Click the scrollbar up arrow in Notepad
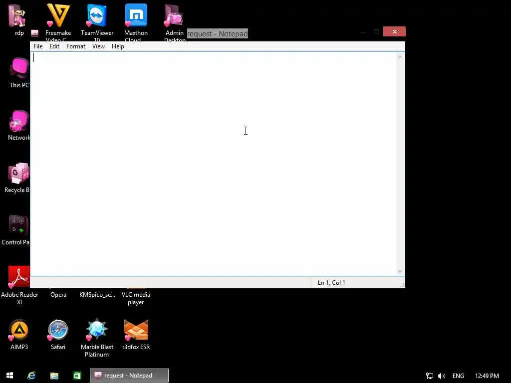The width and height of the screenshot is (511, 383). click(x=400, y=57)
